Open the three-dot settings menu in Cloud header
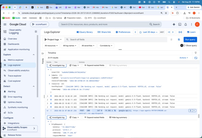 point(191,24)
